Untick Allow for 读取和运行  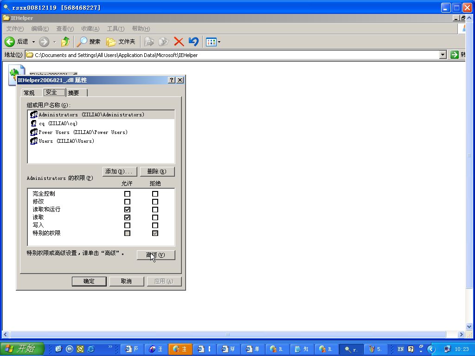127,210
